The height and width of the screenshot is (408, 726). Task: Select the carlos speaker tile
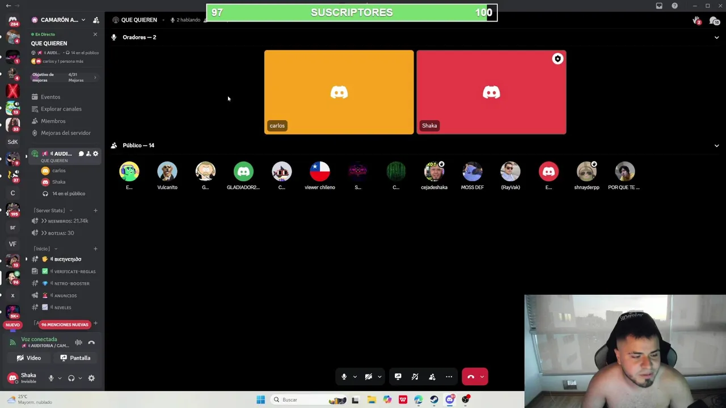point(339,92)
